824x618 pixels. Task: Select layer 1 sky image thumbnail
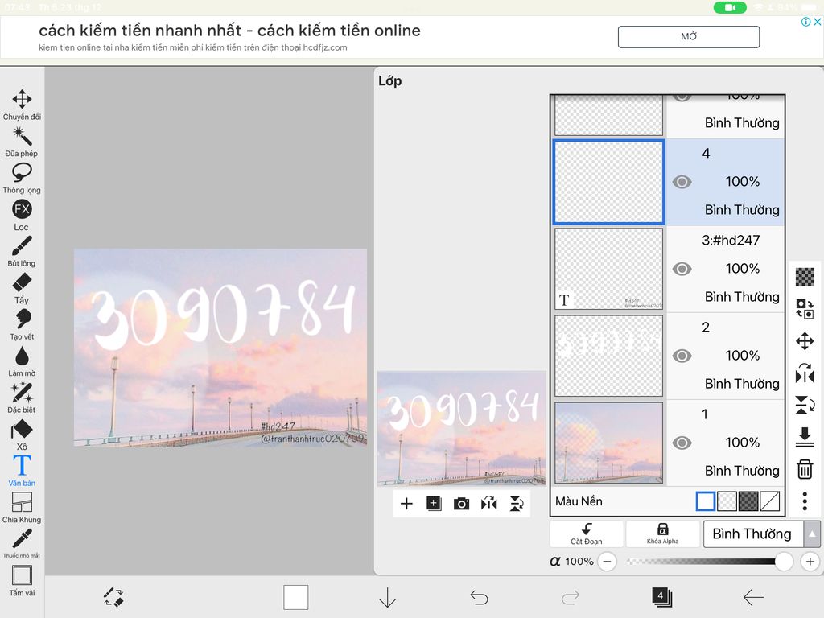coord(608,443)
